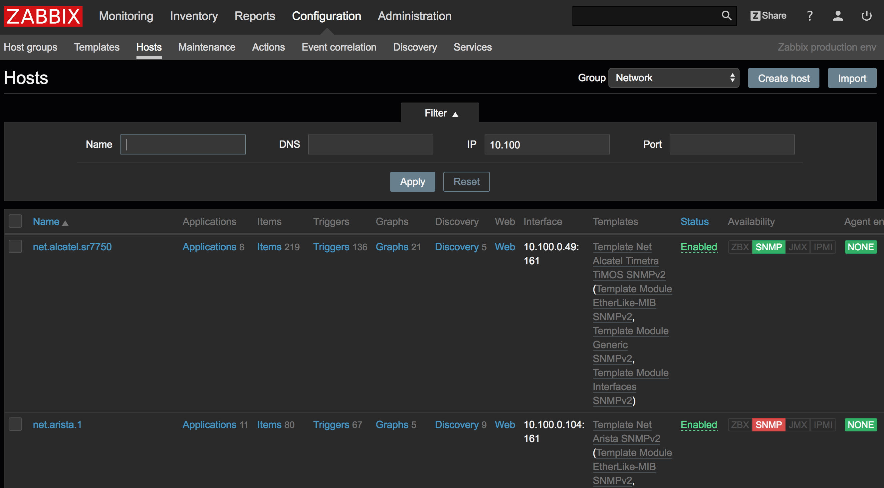Viewport: 884px width, 488px height.
Task: Collapse the Filter panel
Action: point(440,113)
